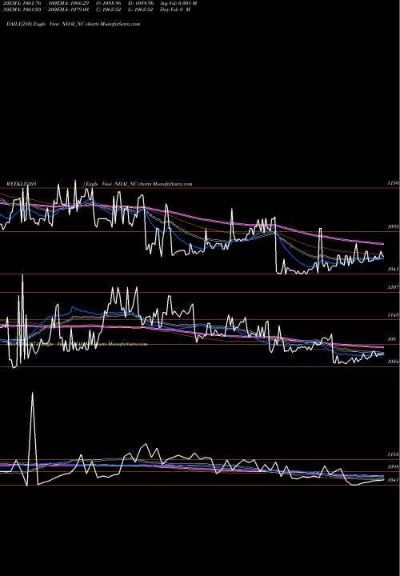This screenshot has height=576, width=400.
Task: Click the close price C: 1063.52
Action: (x=108, y=10)
